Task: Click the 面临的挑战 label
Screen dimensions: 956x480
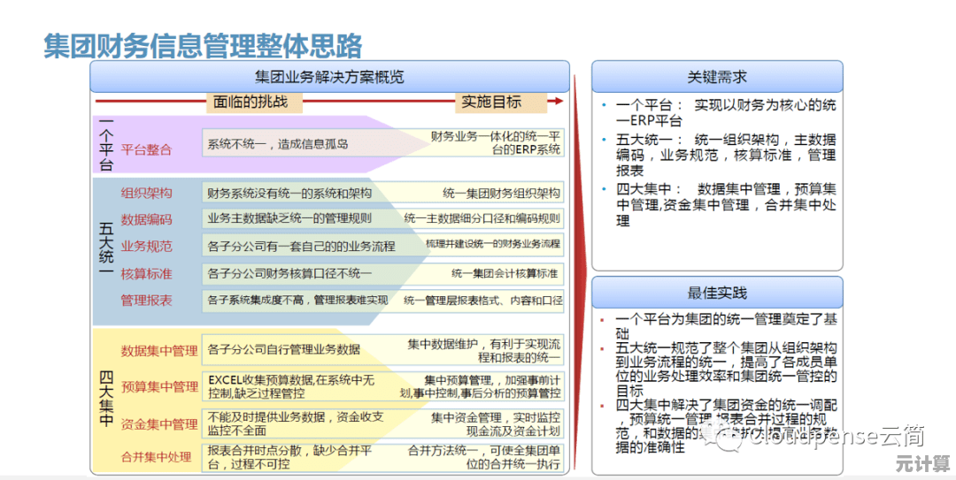Action: click(251, 102)
